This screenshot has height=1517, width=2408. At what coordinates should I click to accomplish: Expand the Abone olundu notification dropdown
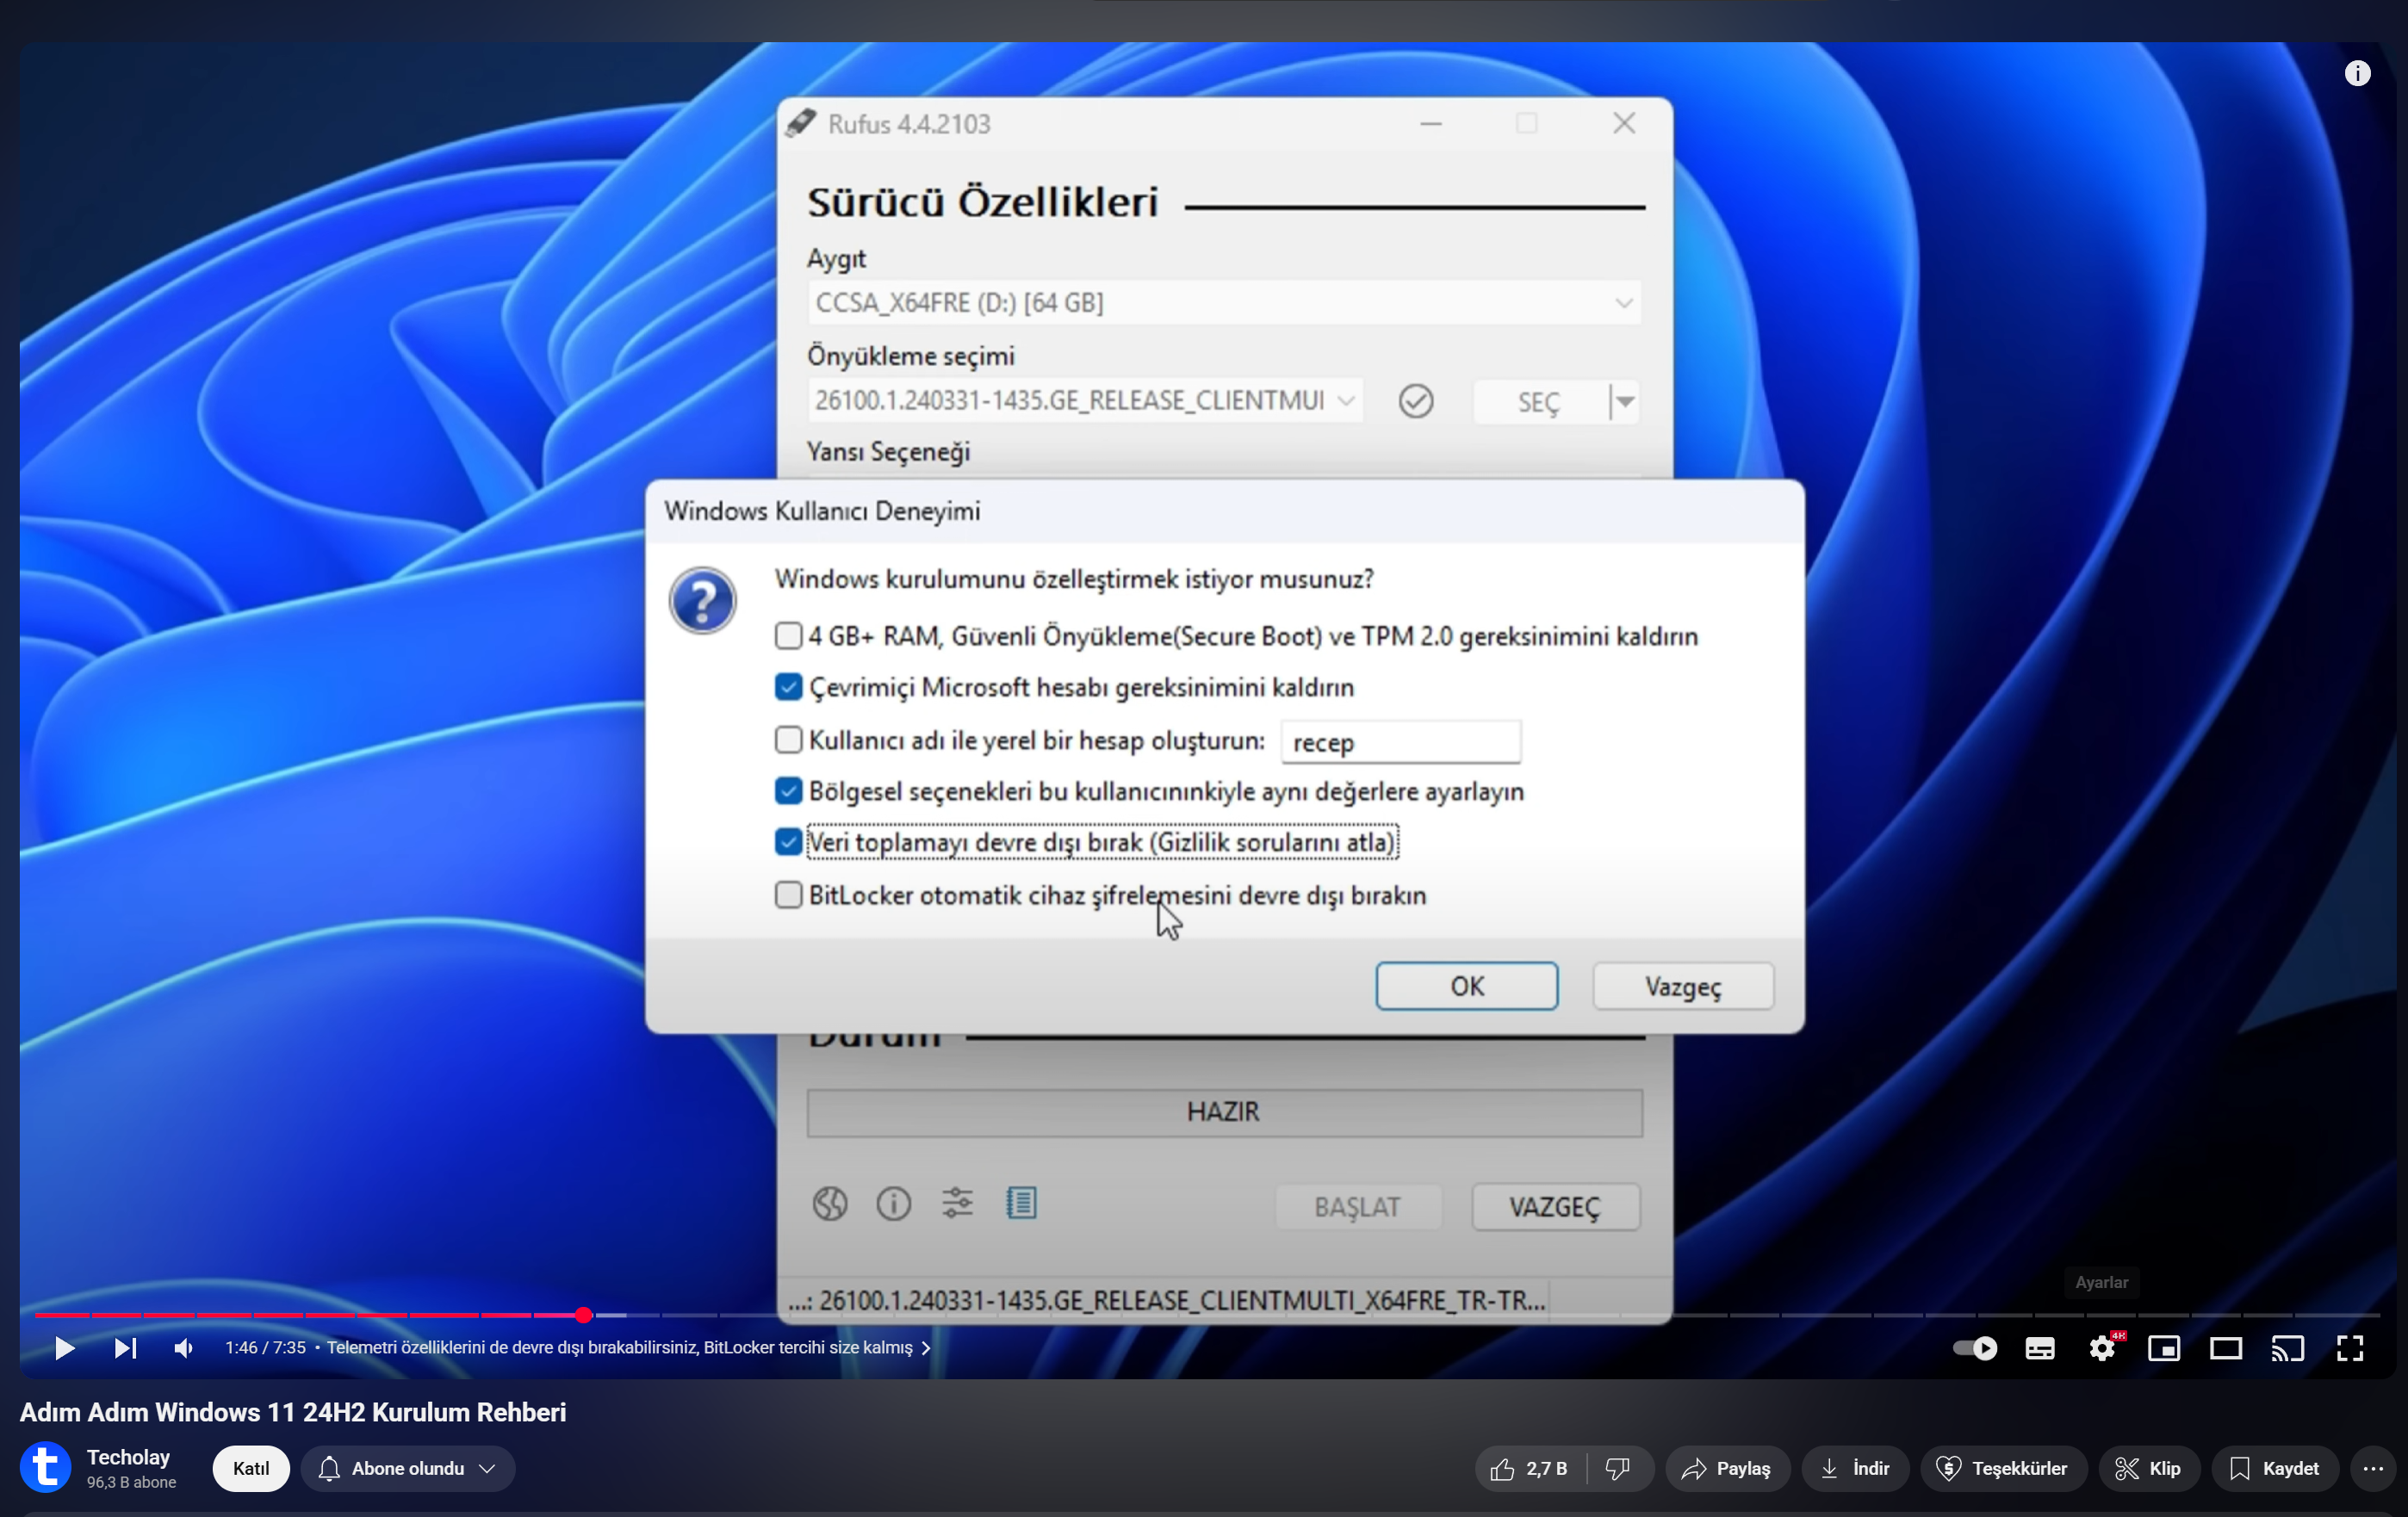[408, 1468]
